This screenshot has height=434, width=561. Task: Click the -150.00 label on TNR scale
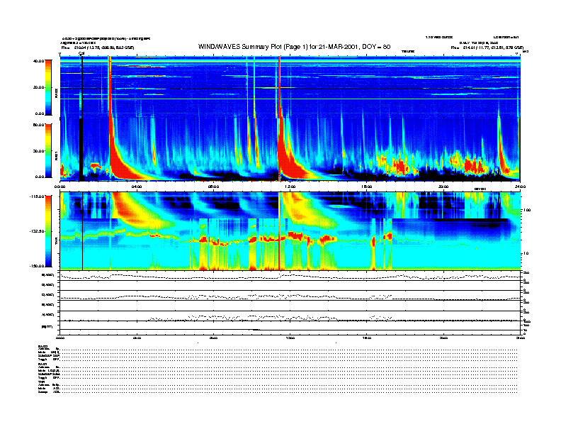(x=37, y=266)
